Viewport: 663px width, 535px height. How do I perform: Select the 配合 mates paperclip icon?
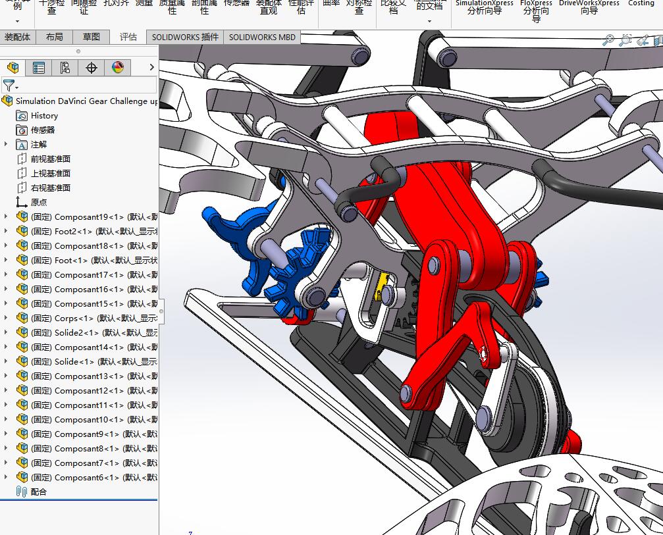click(x=22, y=492)
